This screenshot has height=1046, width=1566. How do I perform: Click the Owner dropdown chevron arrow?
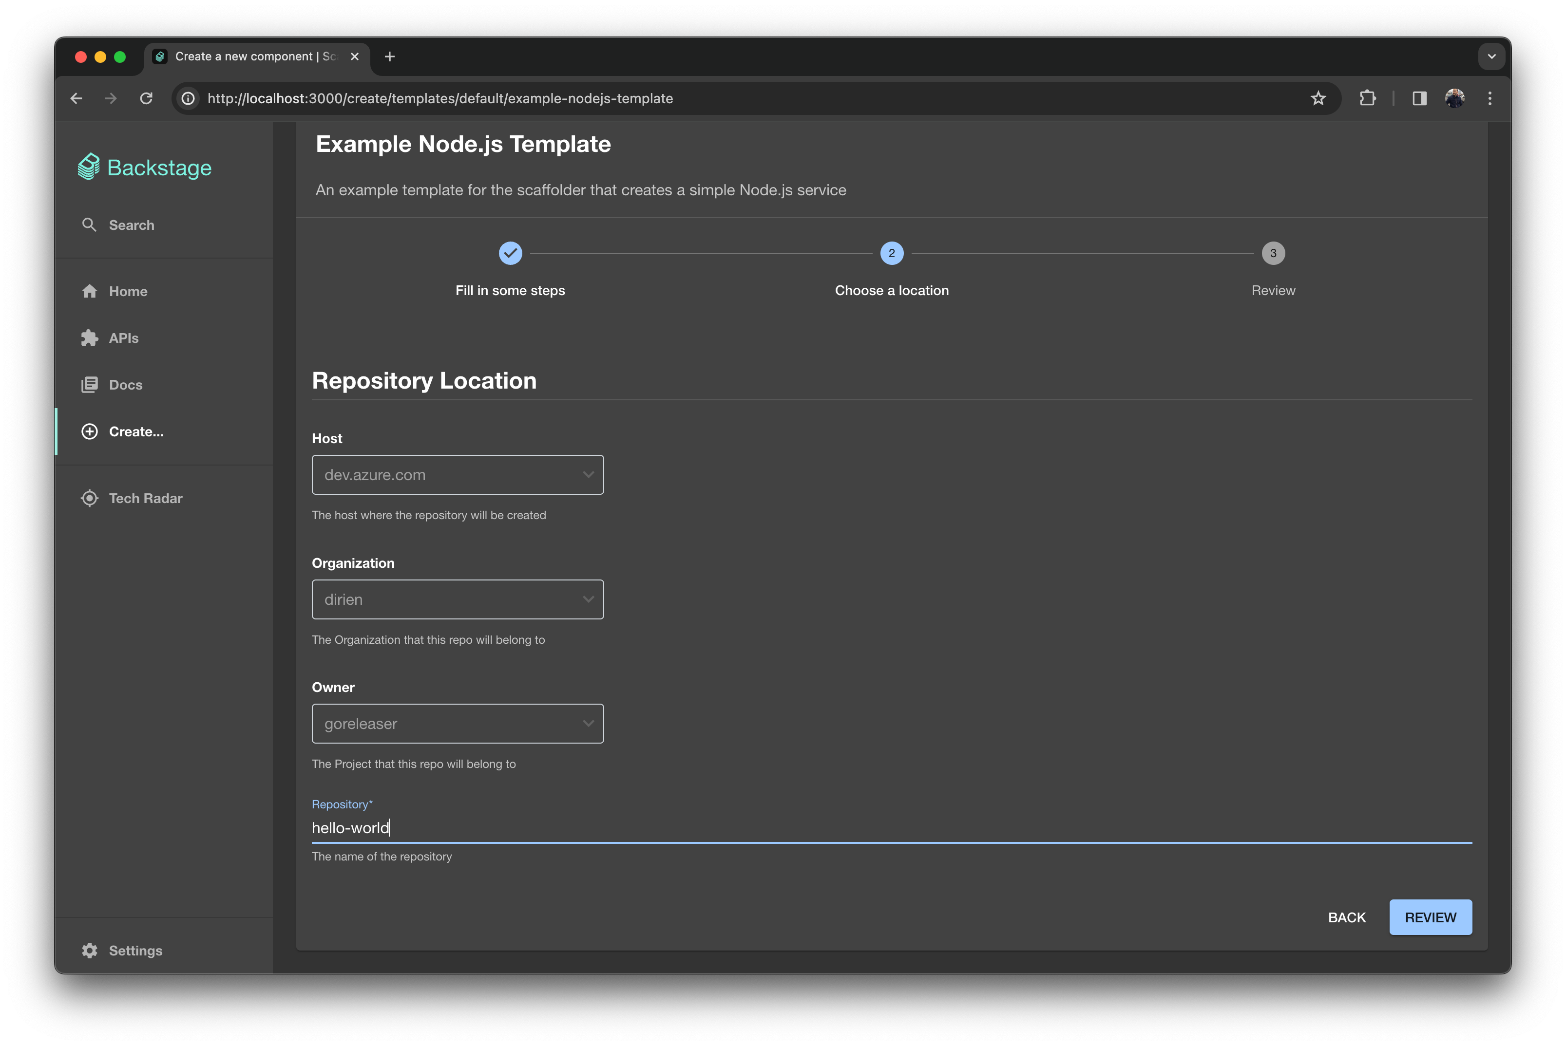(588, 724)
